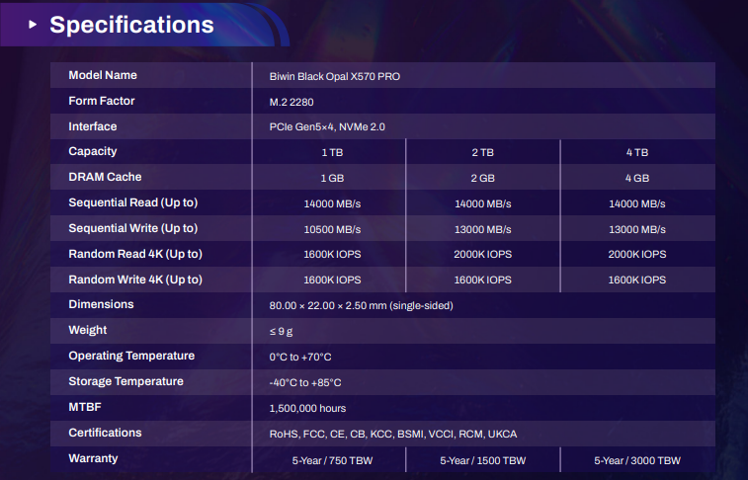This screenshot has width=748, height=480.
Task: Click the ≤ 9 g weight value
Action: (x=281, y=332)
